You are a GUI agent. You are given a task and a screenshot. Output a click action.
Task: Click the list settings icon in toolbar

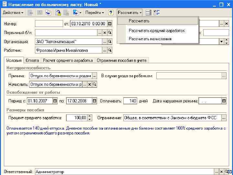pos(148,13)
